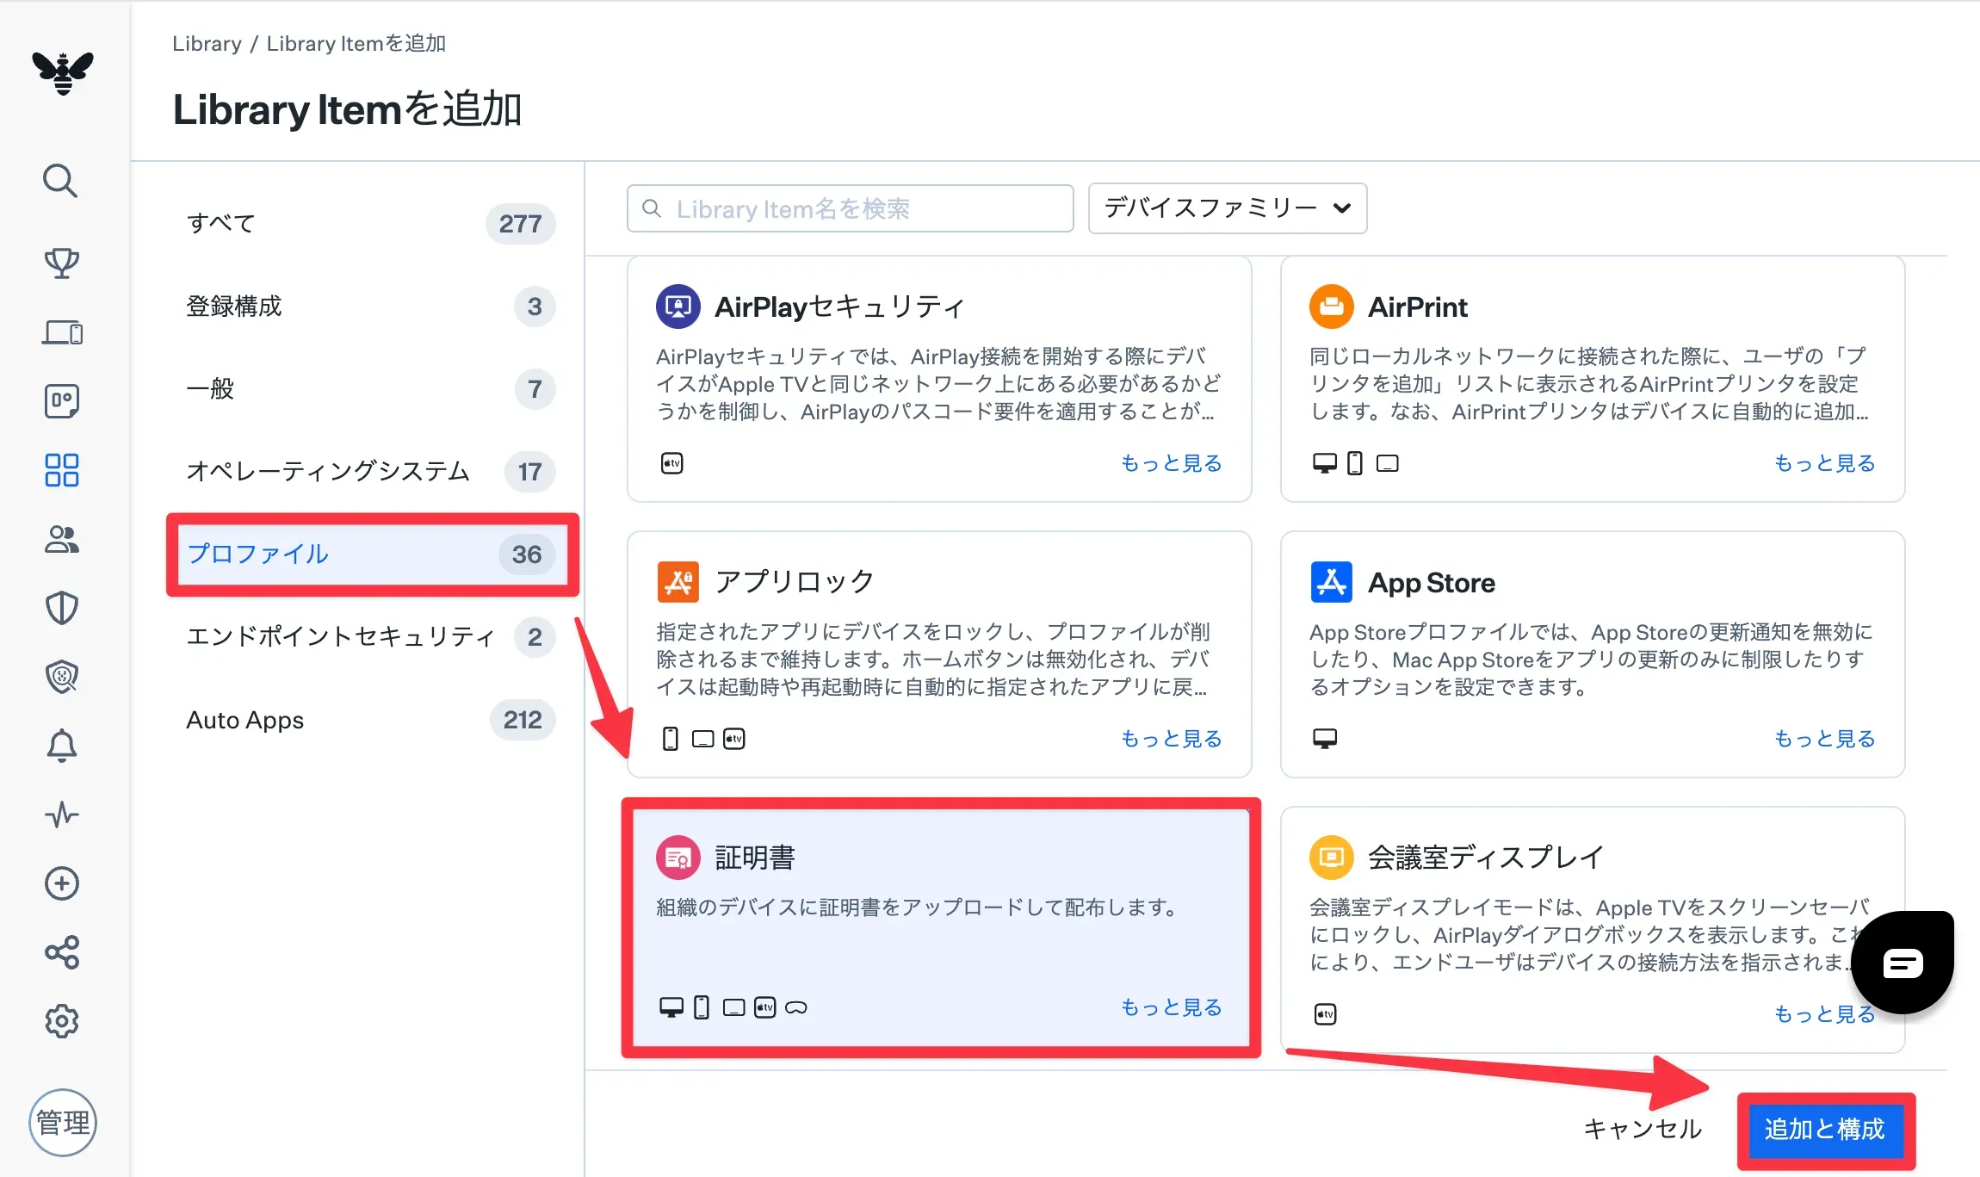Expand the デバイスファミリー dropdown
1980x1177 pixels.
pos(1227,208)
